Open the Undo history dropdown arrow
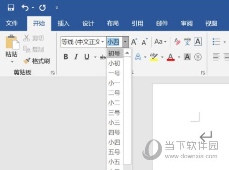Screen dimensions: 229x170 tap(33, 8)
